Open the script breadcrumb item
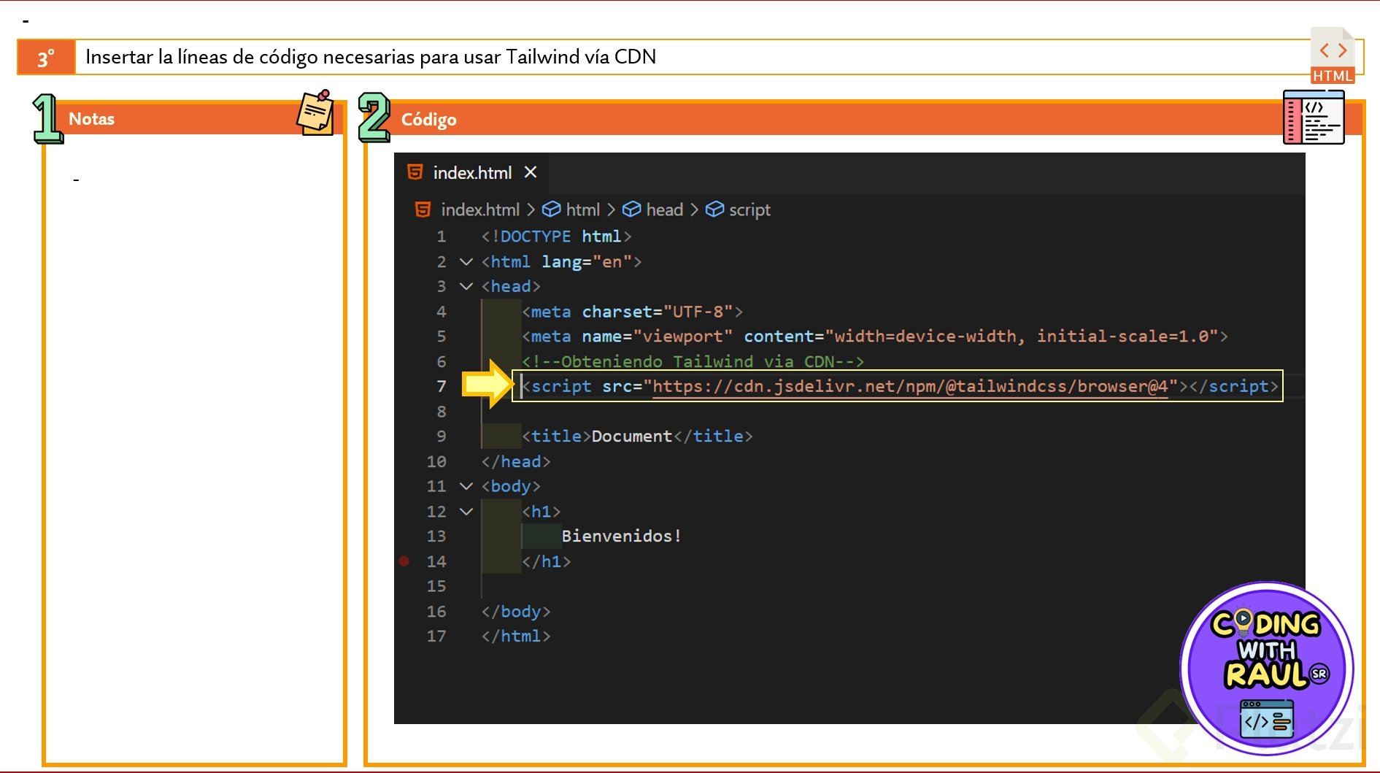 tap(749, 210)
